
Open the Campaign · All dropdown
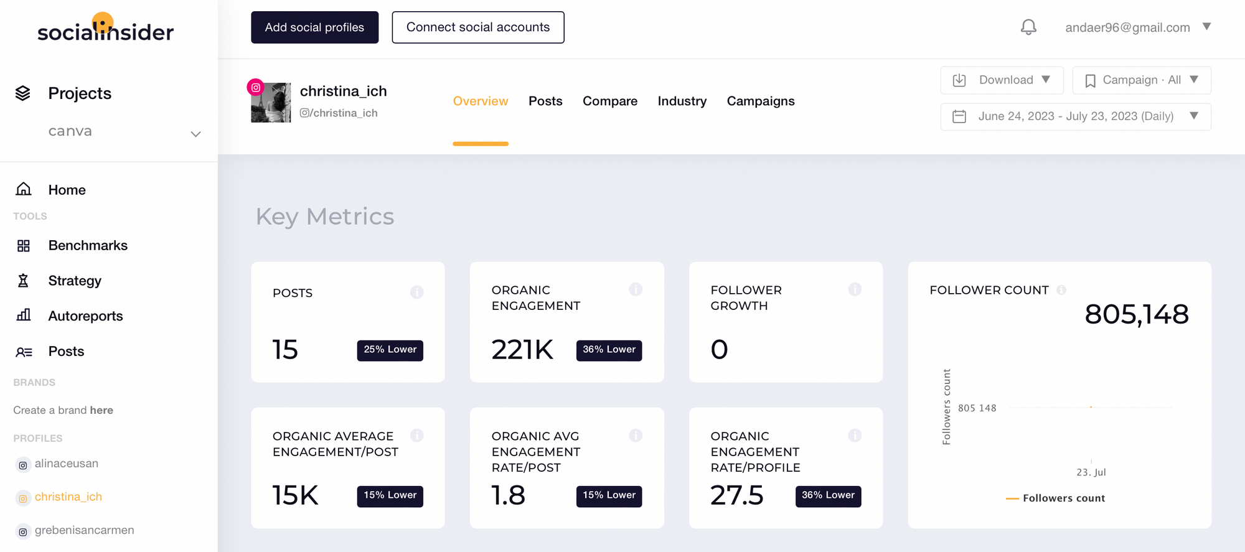[1142, 80]
